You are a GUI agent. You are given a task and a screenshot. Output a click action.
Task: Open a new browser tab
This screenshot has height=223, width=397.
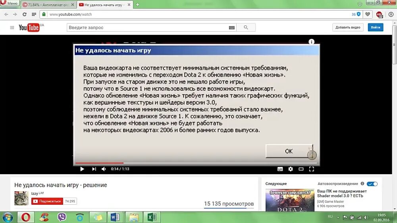tap(137, 4)
